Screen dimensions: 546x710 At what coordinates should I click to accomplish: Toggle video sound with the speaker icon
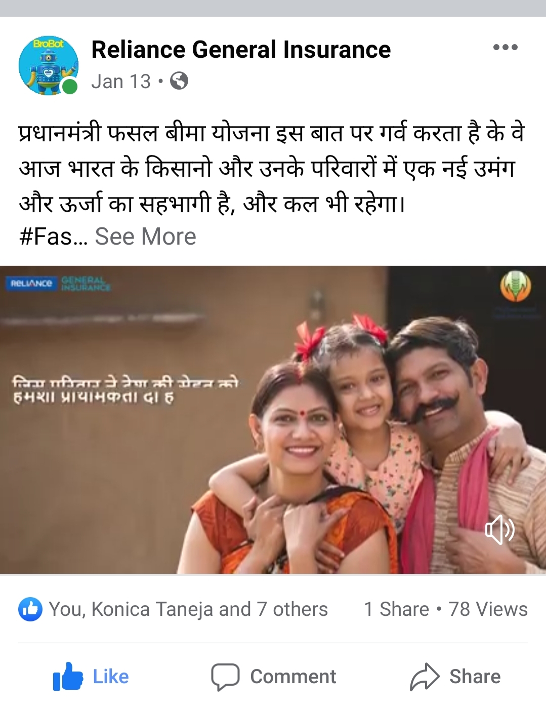[x=500, y=530]
